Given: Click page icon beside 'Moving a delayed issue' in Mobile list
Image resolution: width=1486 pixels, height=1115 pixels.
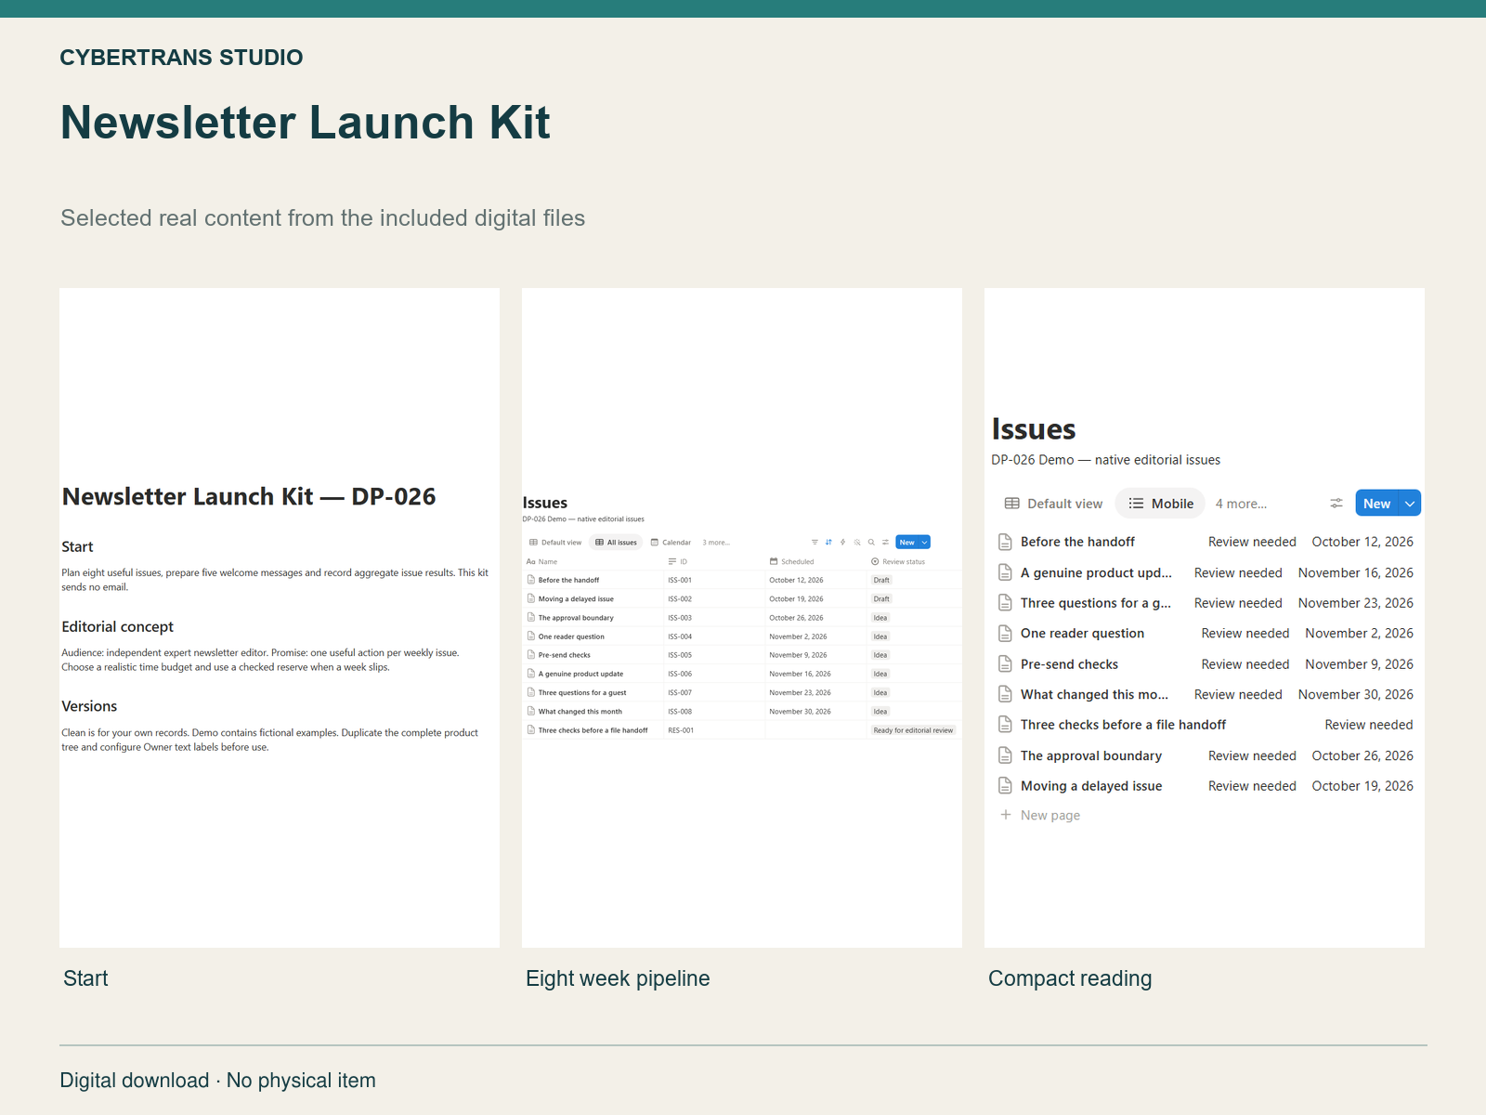Looking at the screenshot, I should point(1005,786).
